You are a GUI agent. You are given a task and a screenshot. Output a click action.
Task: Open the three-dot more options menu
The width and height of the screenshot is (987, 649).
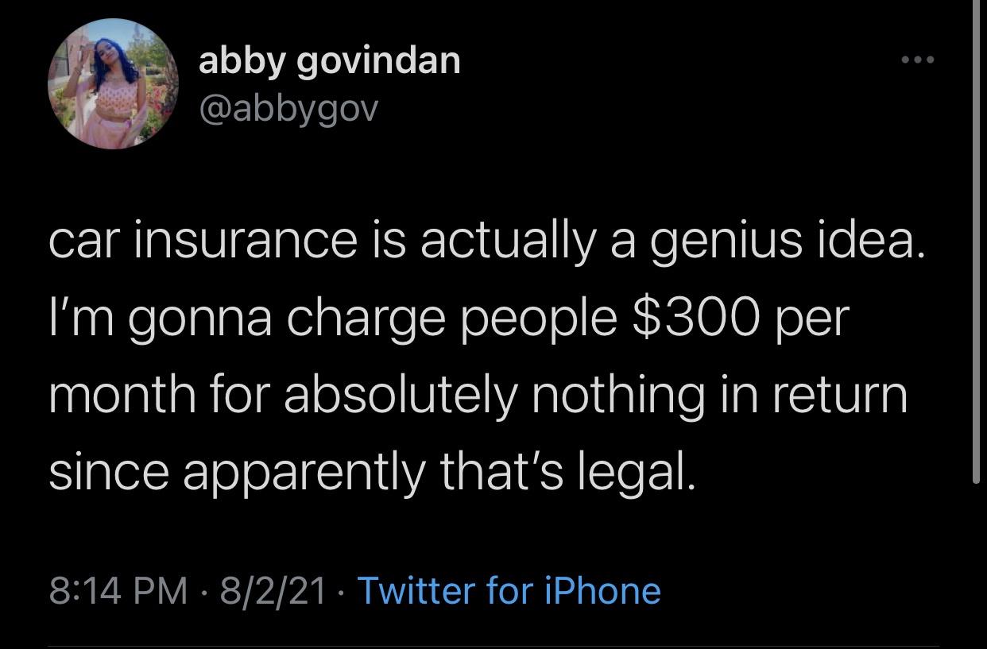click(918, 60)
